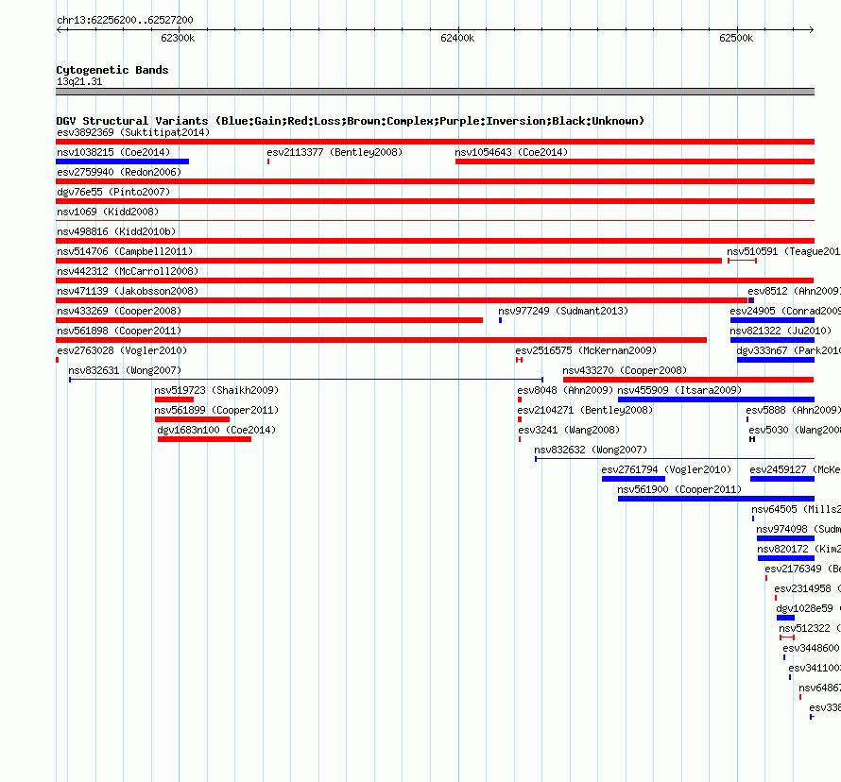841x782 pixels.
Task: Click the nsv1054643 (Coe2014) label
Action: point(511,152)
